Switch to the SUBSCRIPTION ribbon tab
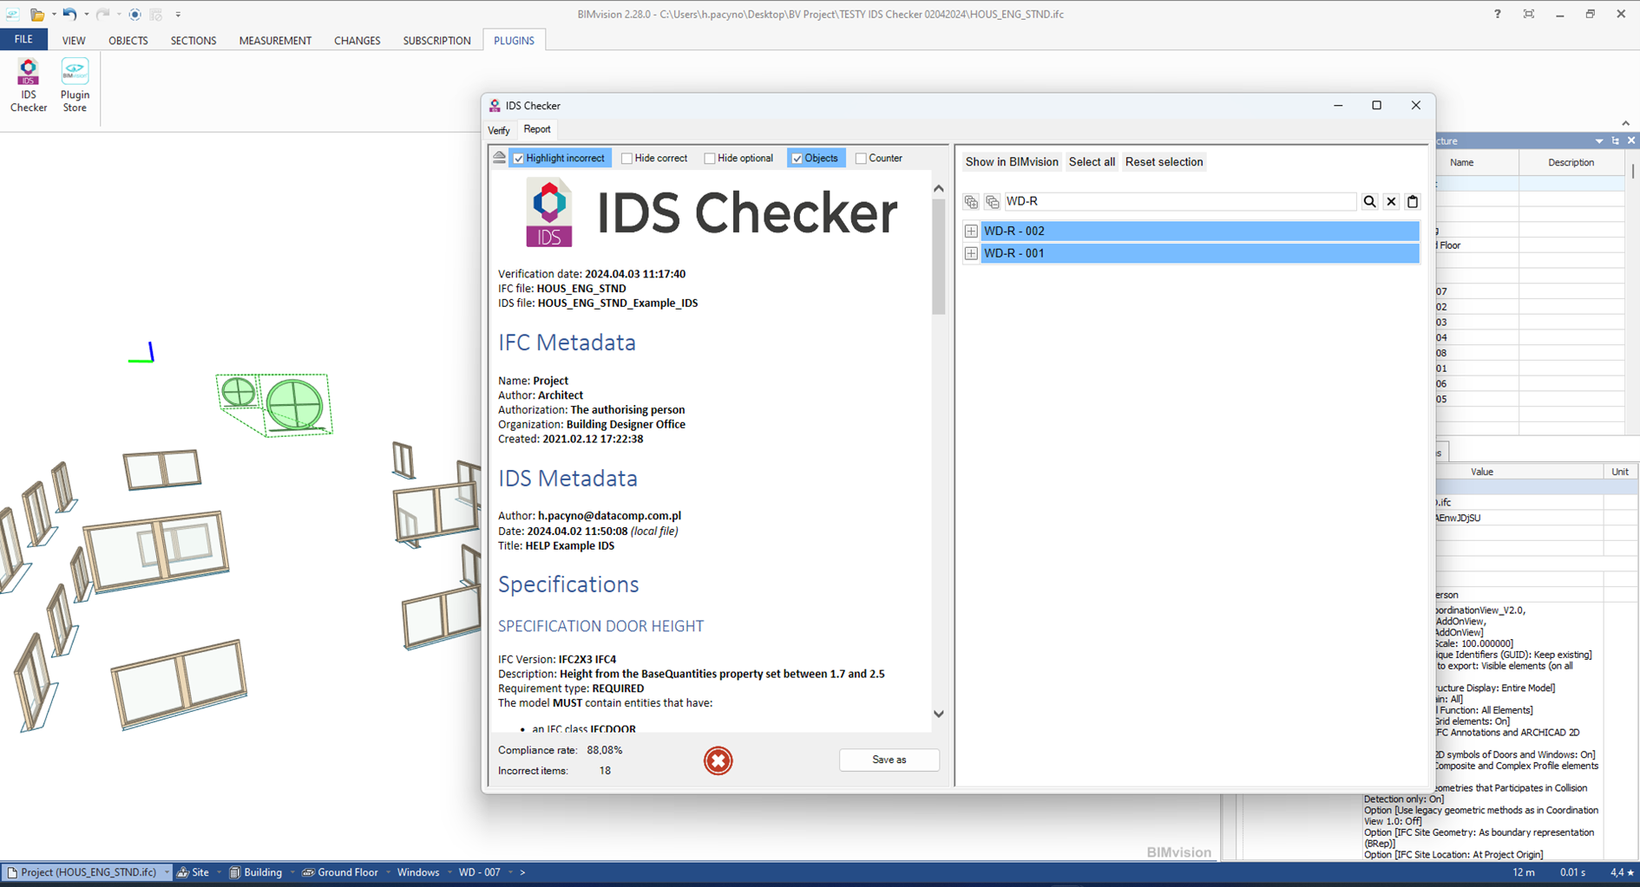 click(x=436, y=41)
